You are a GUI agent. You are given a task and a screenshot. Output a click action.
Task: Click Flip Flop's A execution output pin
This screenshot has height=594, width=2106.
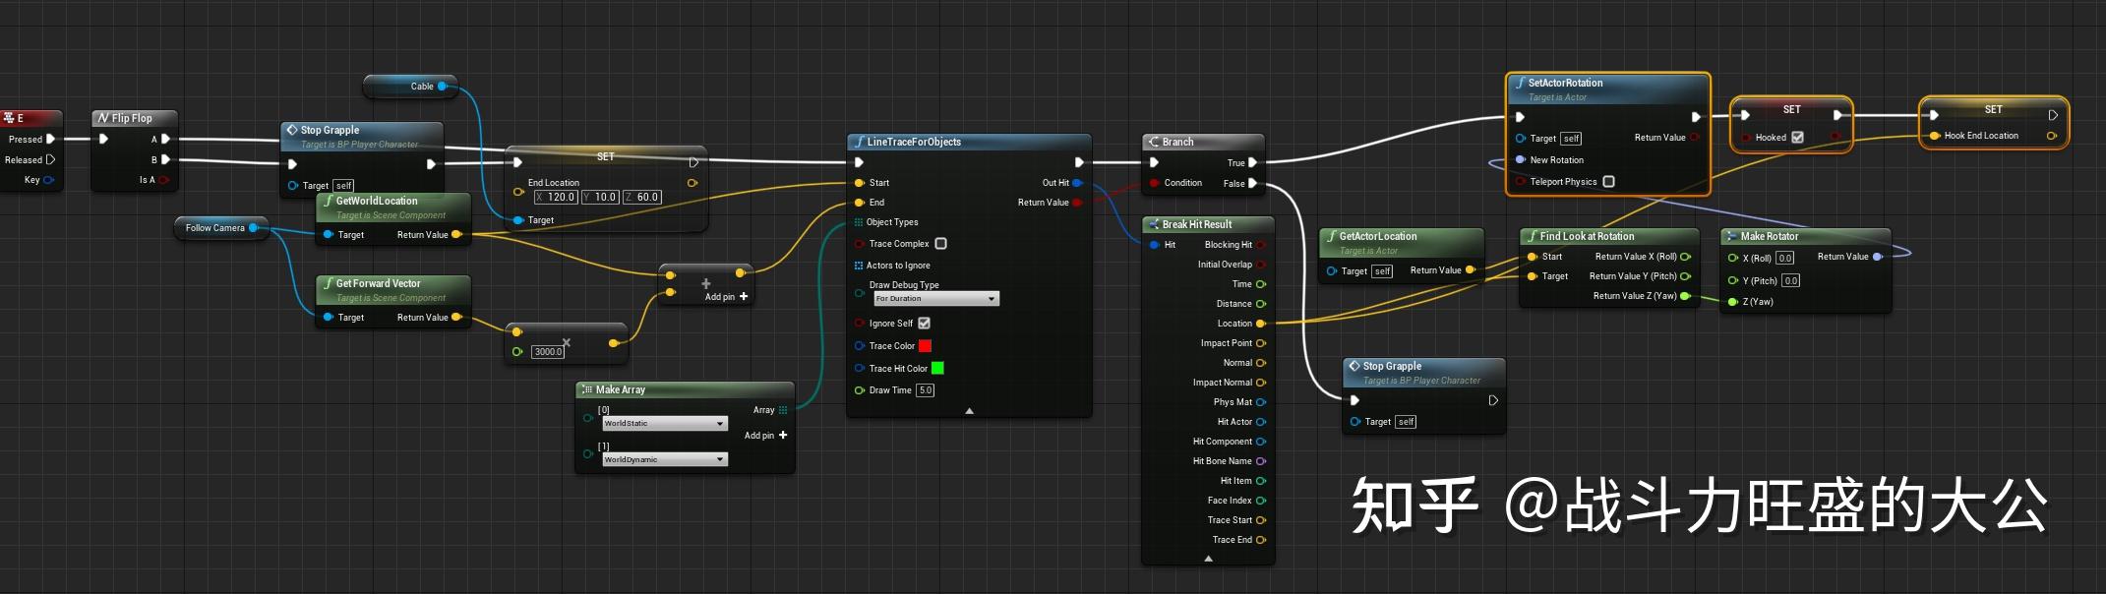click(x=165, y=139)
